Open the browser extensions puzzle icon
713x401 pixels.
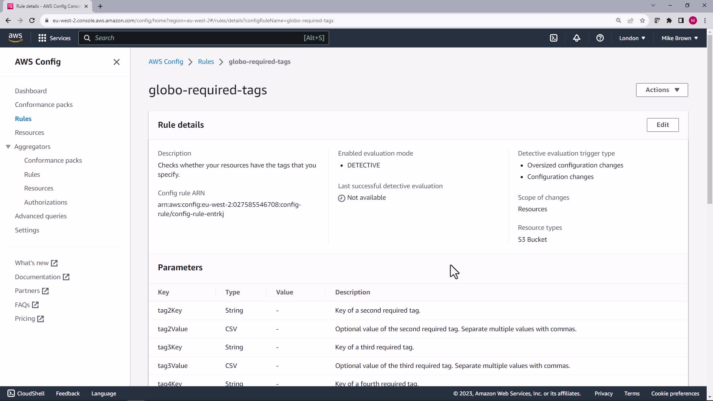pyautogui.click(x=669, y=20)
